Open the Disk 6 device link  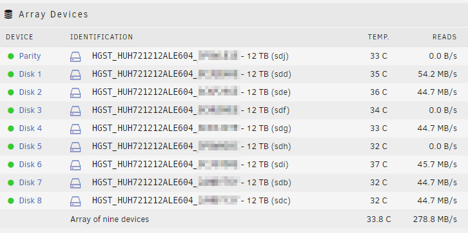[x=30, y=165]
